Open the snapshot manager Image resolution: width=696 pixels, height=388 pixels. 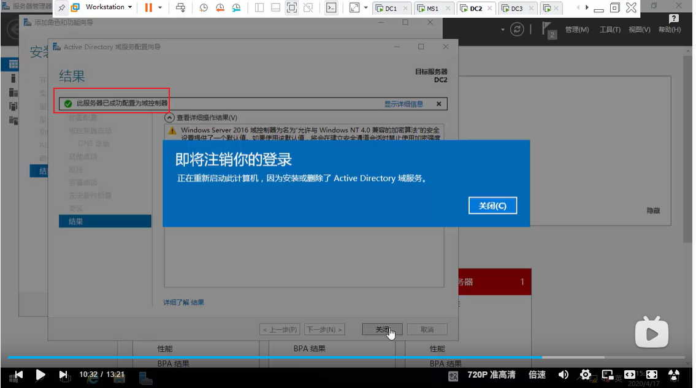(236, 7)
